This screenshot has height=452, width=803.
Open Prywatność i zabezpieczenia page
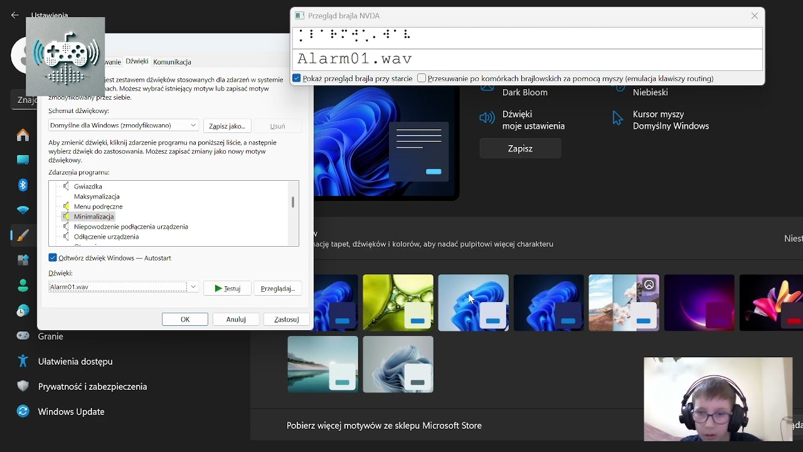(92, 387)
